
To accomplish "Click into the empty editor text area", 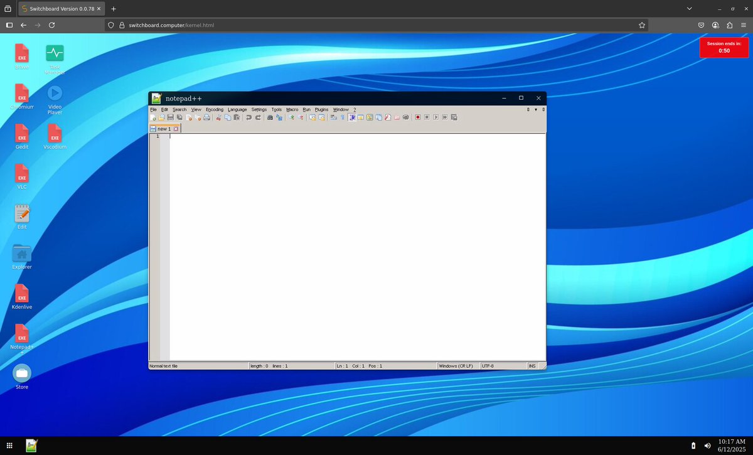I will [x=357, y=247].
